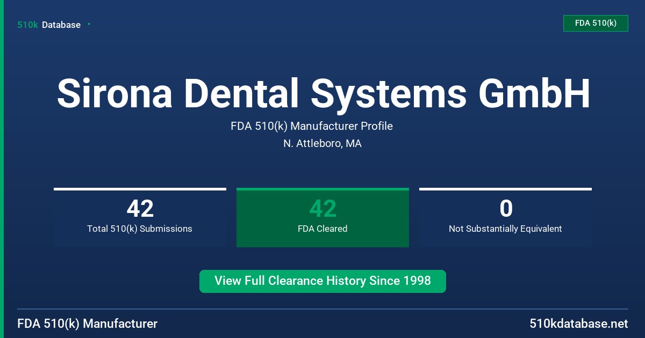Image resolution: width=645 pixels, height=338 pixels.
Task: Click the FDA 510(k) Manufacturer footer text
Action: tap(88, 324)
